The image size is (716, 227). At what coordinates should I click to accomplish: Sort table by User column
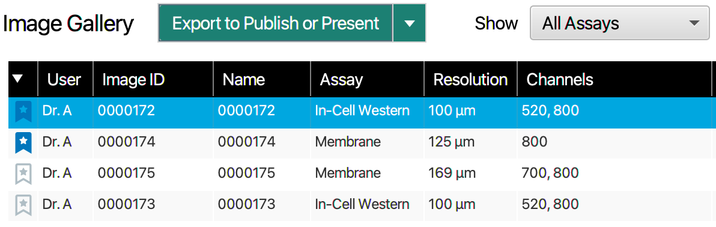[x=64, y=79]
